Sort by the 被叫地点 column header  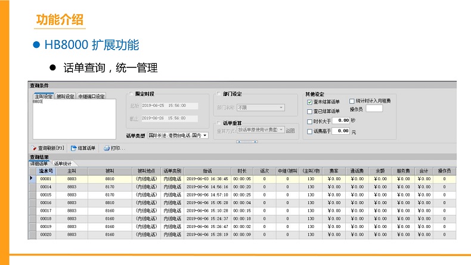(x=146, y=171)
